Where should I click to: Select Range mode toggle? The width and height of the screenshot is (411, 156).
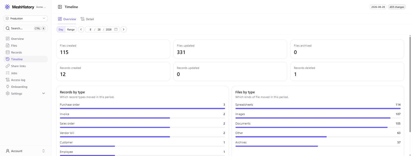pos(71,29)
